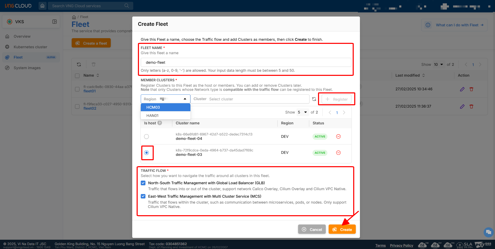Open Kubernetes cluster in sidebar
This screenshot has height=249, width=495.
(30, 47)
